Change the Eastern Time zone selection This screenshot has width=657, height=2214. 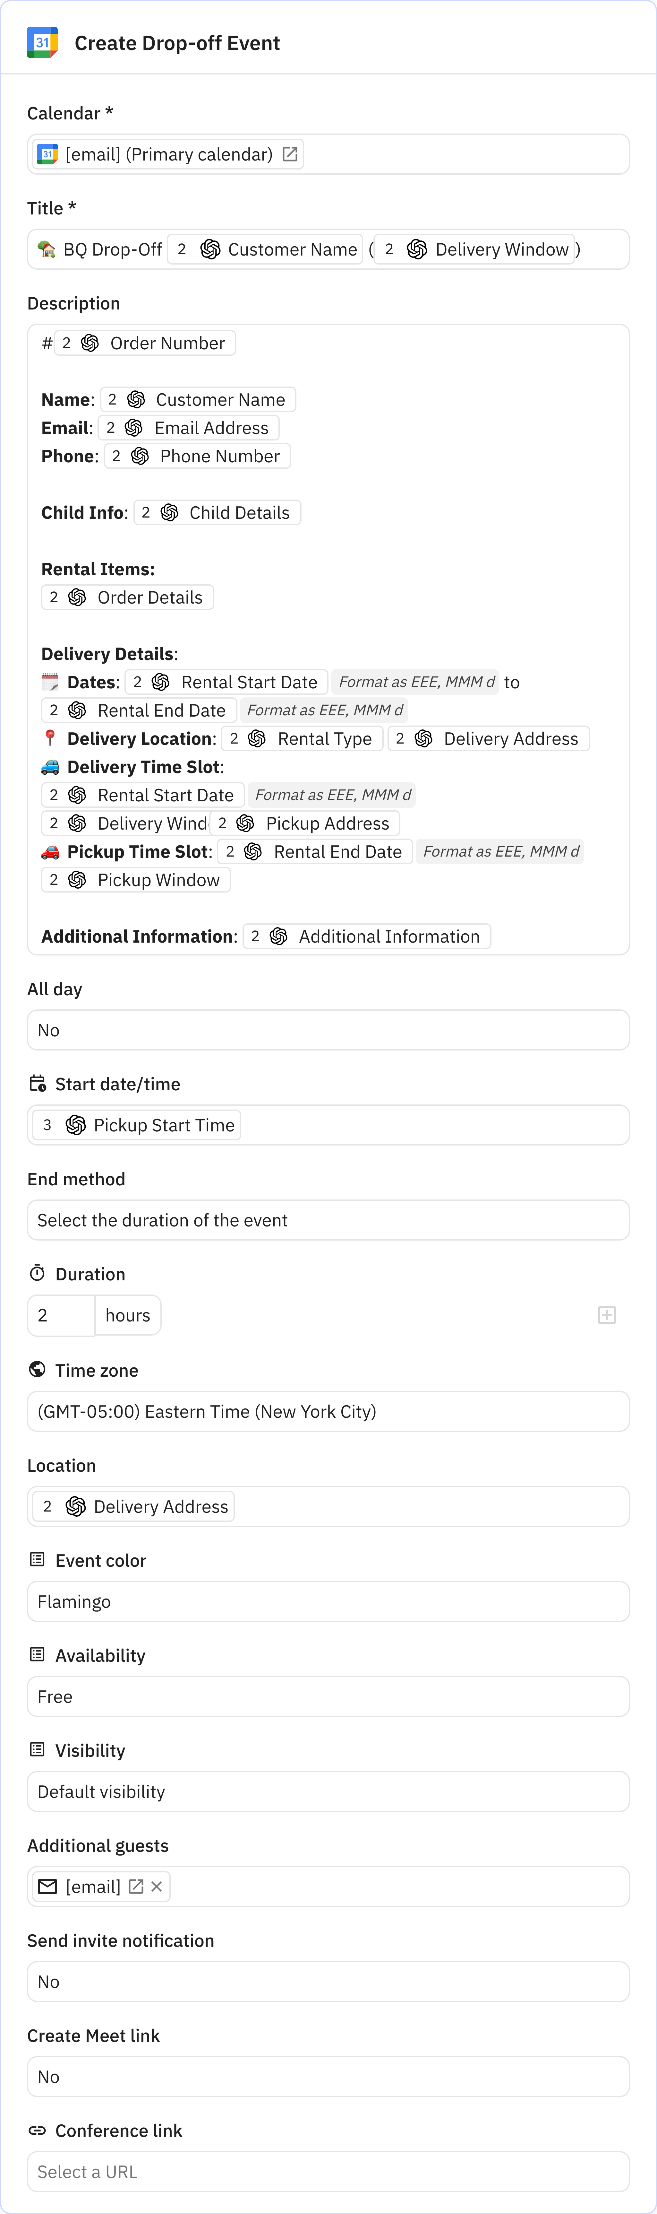[x=328, y=1411]
